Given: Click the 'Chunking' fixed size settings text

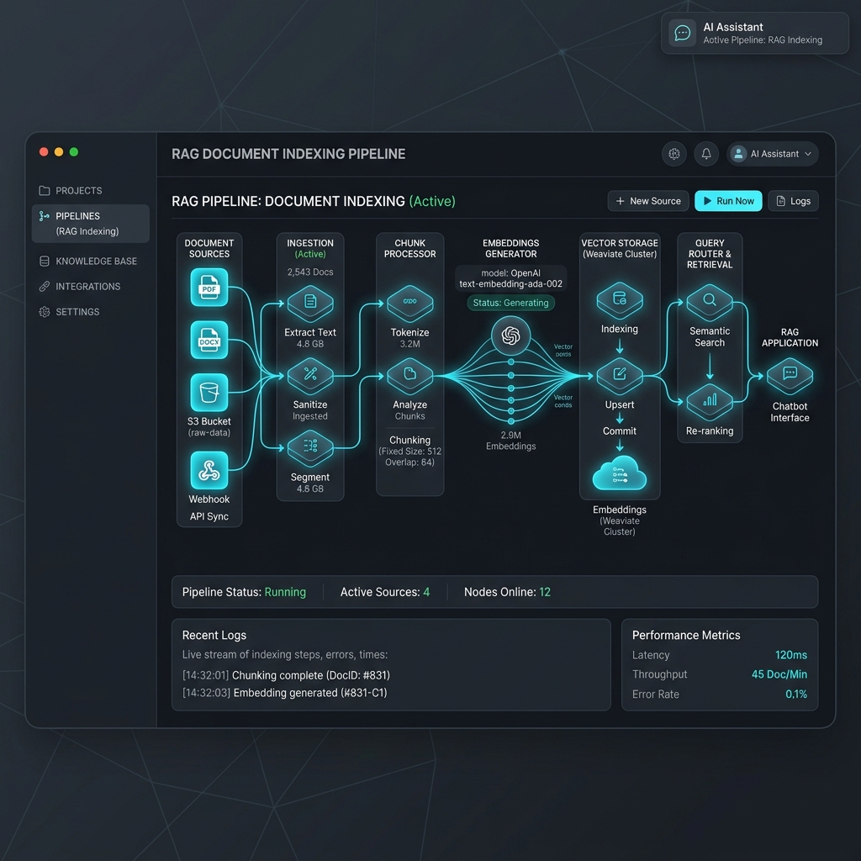Looking at the screenshot, I should click(410, 451).
